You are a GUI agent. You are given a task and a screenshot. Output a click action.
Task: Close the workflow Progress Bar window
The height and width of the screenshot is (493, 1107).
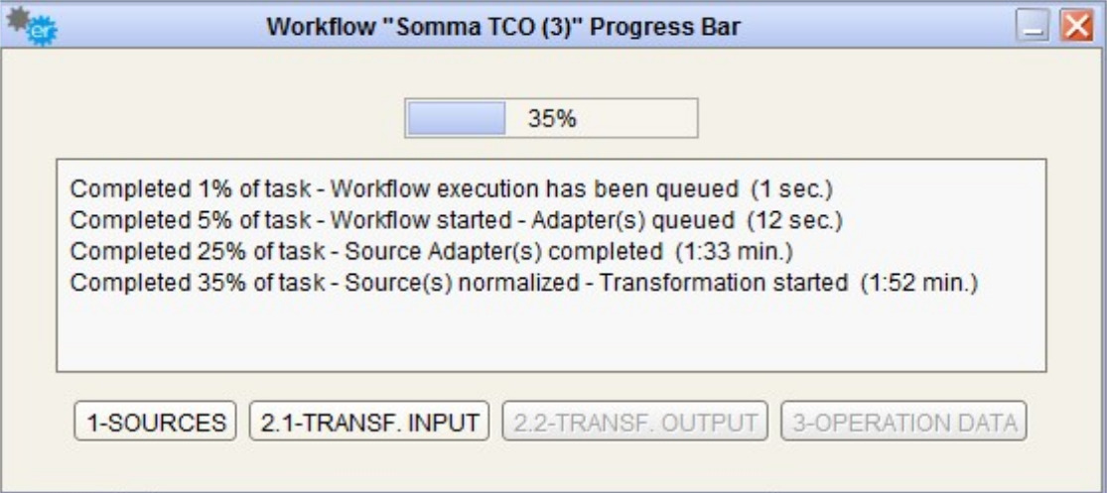(1075, 27)
